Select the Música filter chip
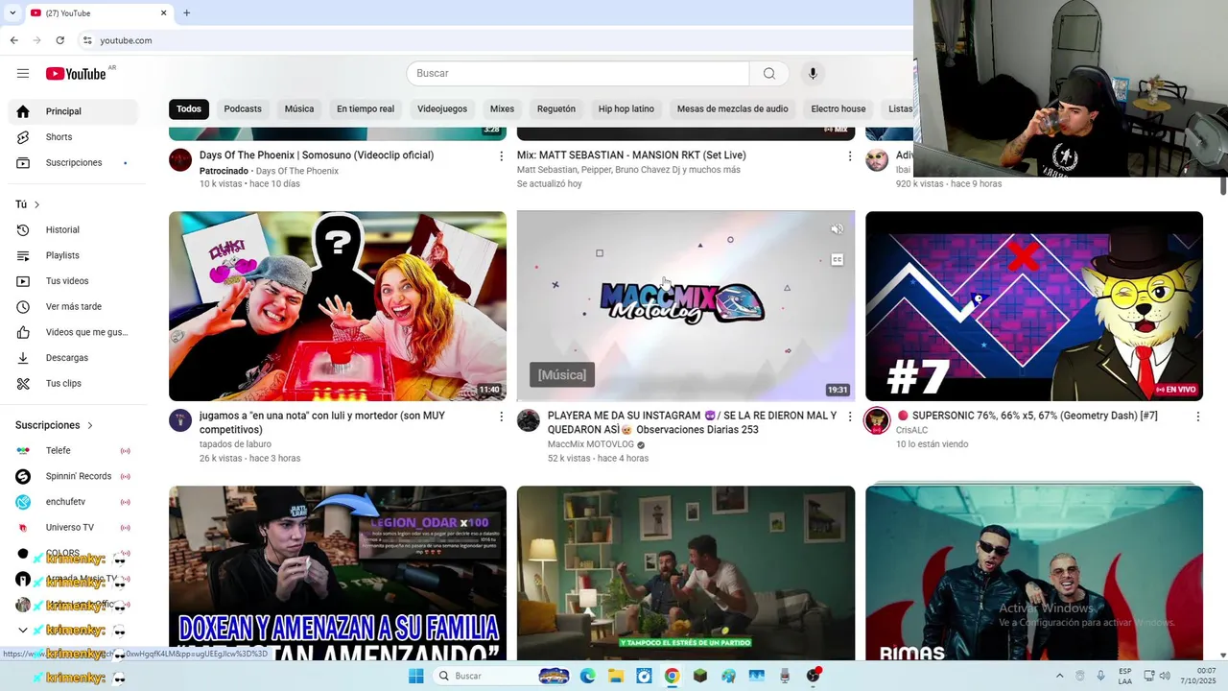 tap(299, 109)
